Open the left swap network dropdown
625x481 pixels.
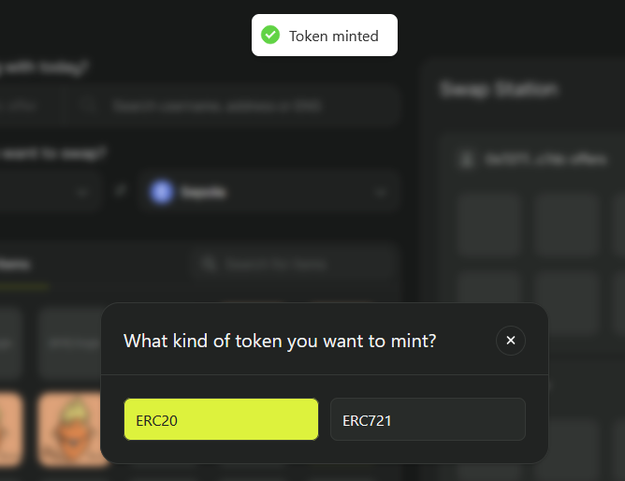coord(47,193)
